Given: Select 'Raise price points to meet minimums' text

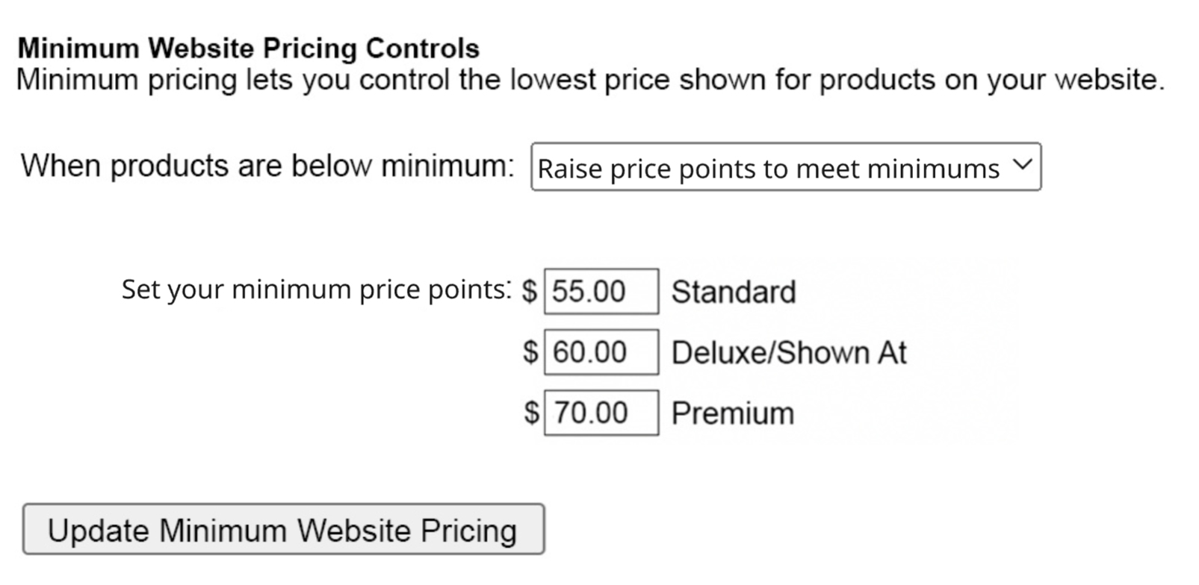Looking at the screenshot, I should pyautogui.click(x=768, y=169).
